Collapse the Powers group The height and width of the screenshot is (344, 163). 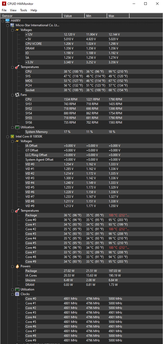click(13, 266)
